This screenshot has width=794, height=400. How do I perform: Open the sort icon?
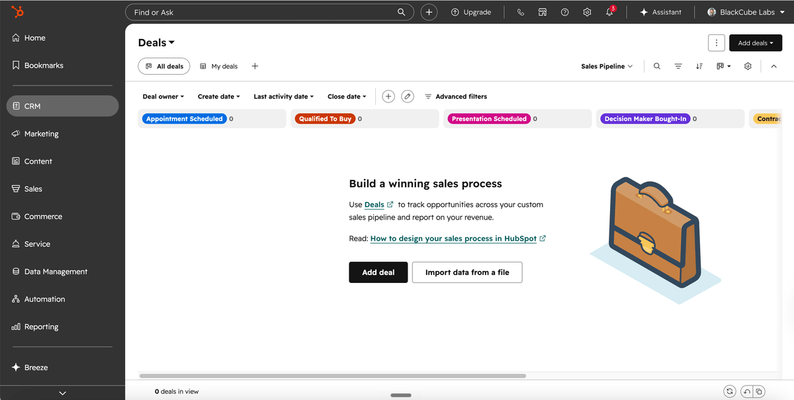pos(699,66)
